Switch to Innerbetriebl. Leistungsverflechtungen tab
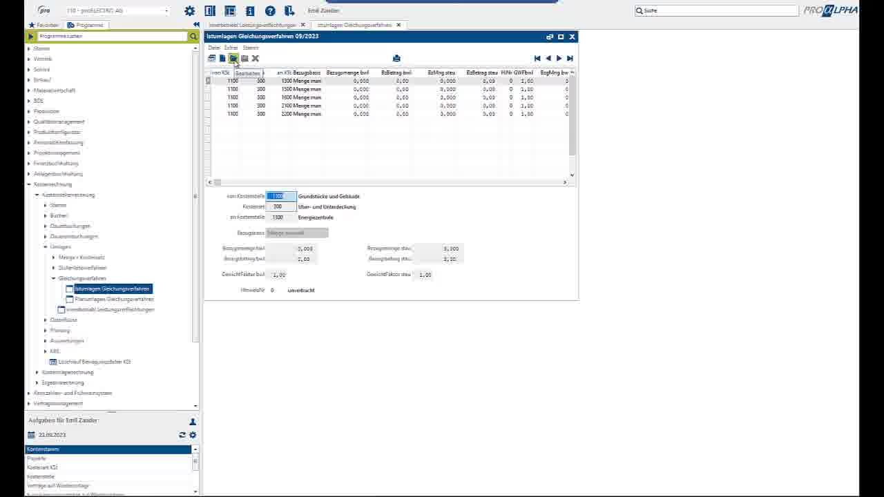884x497 pixels. tap(253, 25)
